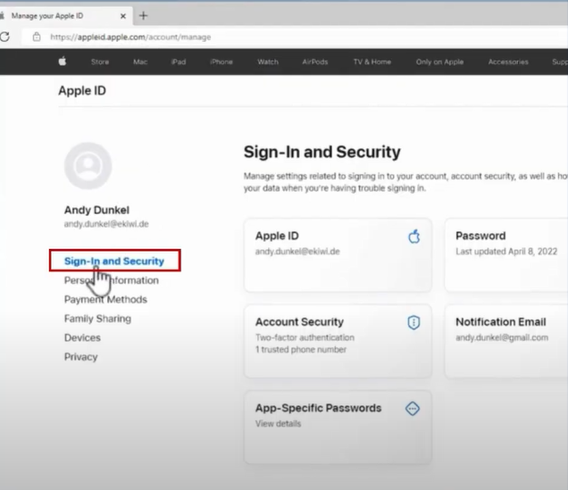Image resolution: width=568 pixels, height=490 pixels.
Task: Click the Manage your Apple ID tab
Action: (66, 16)
